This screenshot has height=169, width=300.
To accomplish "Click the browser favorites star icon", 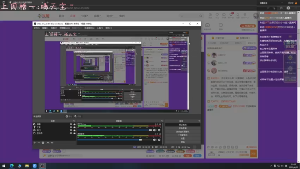I will pyautogui.click(x=281, y=8).
